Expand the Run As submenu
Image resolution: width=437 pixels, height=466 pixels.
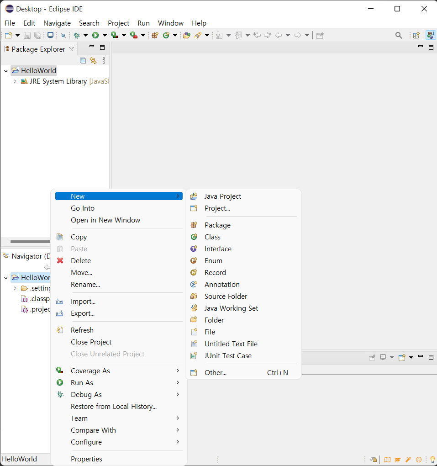pyautogui.click(x=119, y=383)
